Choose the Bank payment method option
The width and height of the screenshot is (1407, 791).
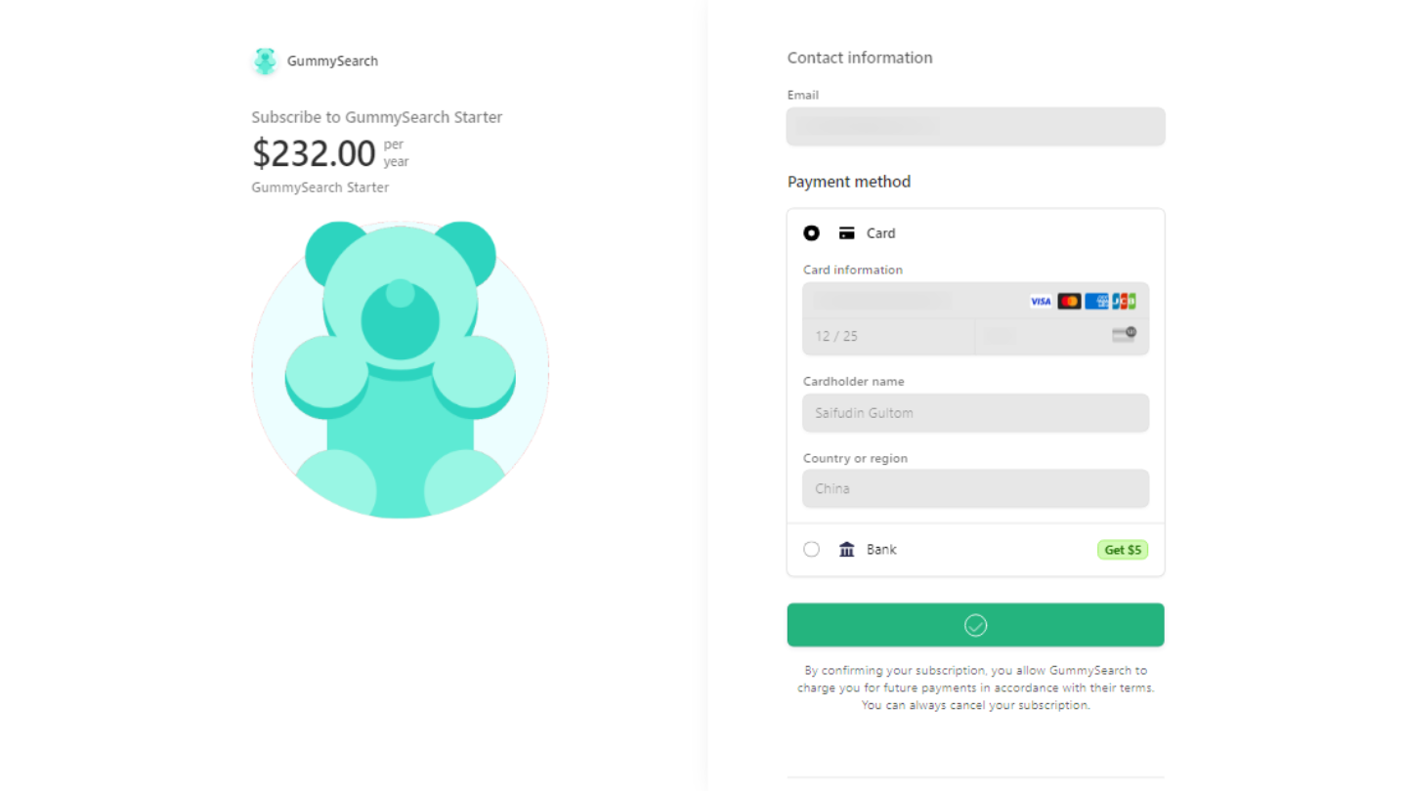[x=881, y=550]
